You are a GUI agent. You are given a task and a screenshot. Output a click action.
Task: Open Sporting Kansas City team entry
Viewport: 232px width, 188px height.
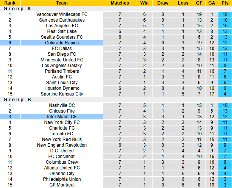pos(62,94)
